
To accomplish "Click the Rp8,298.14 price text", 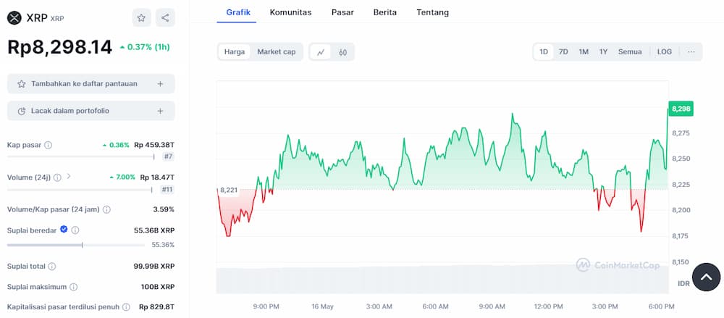I will (x=59, y=47).
